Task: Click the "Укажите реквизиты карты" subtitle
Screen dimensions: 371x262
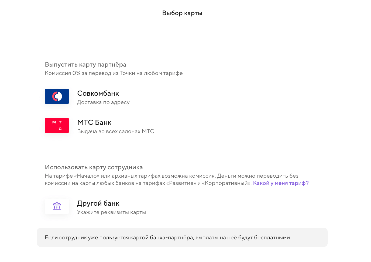Action: click(x=111, y=212)
